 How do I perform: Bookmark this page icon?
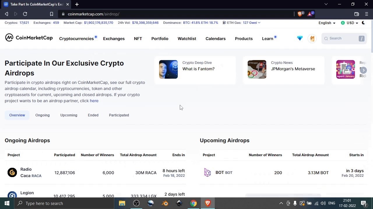(52, 14)
